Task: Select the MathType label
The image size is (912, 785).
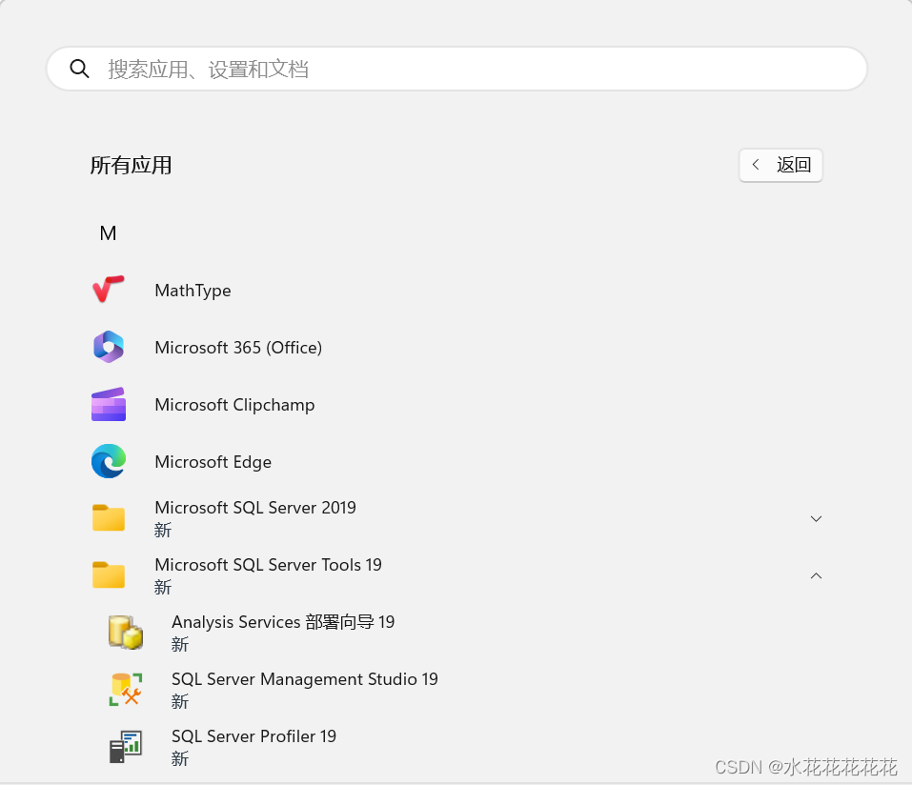Action: click(193, 291)
